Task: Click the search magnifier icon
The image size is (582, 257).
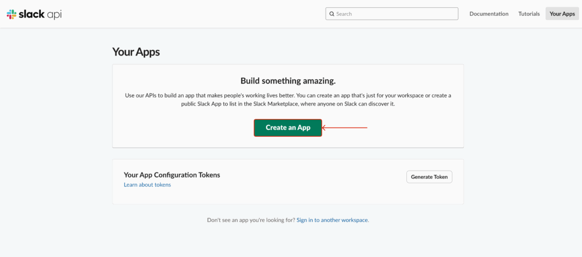Action: pyautogui.click(x=332, y=14)
